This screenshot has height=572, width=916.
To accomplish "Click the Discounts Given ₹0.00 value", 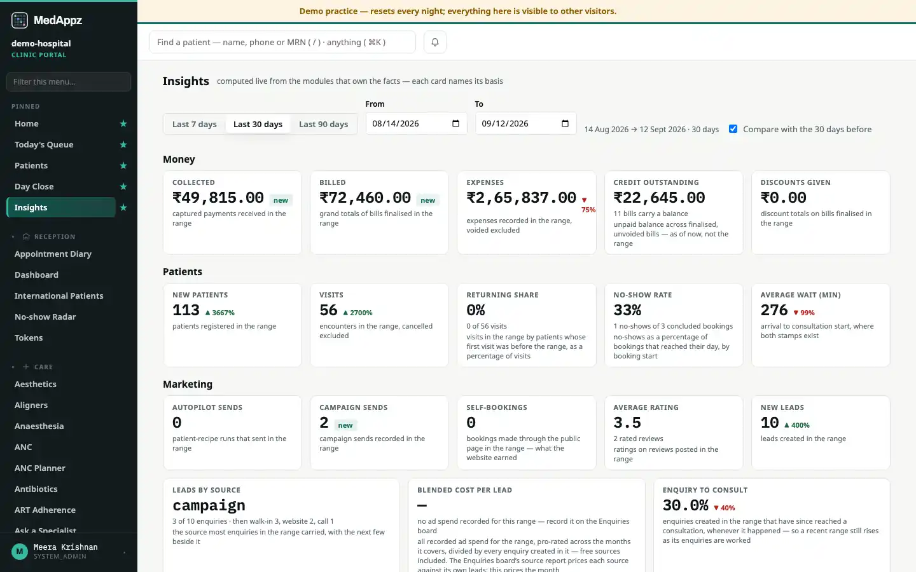I will click(x=784, y=198).
